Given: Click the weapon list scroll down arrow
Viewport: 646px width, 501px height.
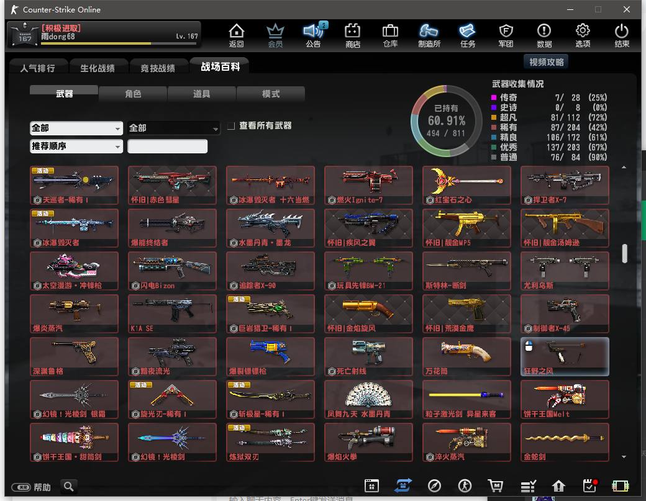Looking at the screenshot, I should [624, 456].
